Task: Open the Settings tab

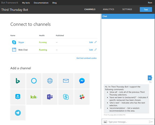Action: point(127,9)
